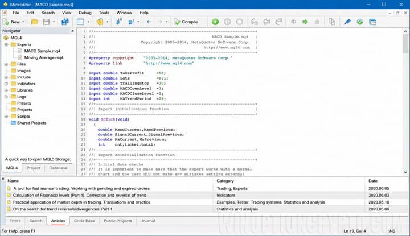
Task: Open the bookmark dropdown arrow
Action: click(x=138, y=22)
